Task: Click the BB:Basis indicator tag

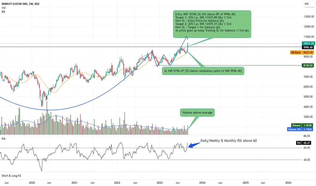Action: tap(296, 52)
